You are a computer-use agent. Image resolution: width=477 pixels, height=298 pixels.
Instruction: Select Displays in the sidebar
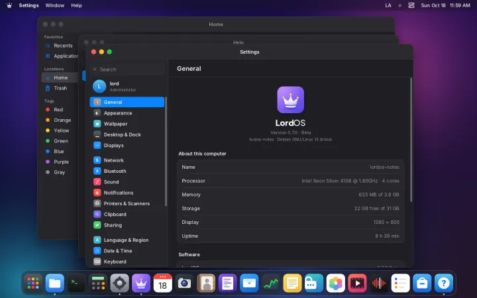127,145
